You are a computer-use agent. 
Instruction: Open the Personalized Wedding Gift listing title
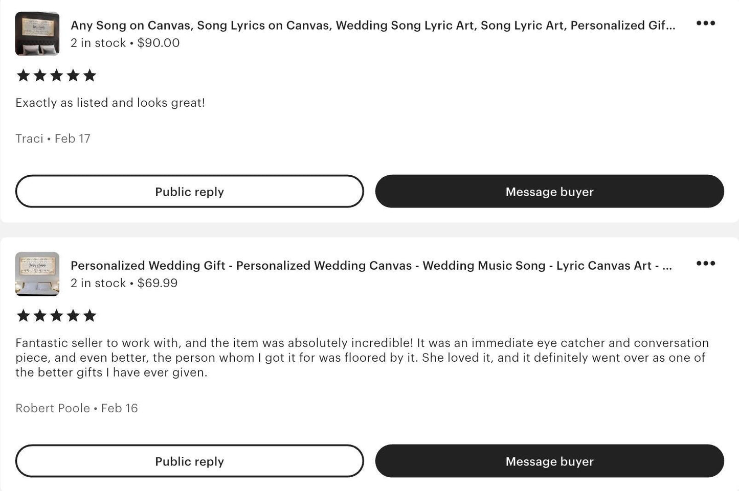coord(372,266)
